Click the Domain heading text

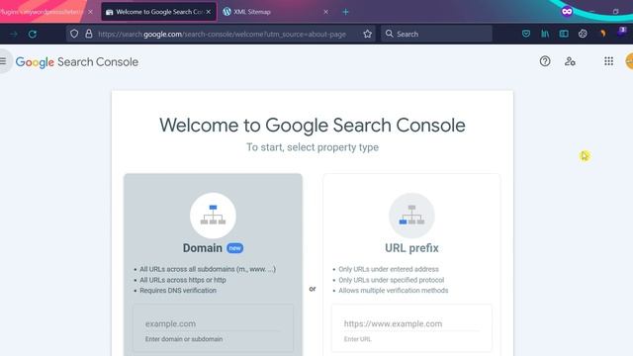click(x=202, y=248)
